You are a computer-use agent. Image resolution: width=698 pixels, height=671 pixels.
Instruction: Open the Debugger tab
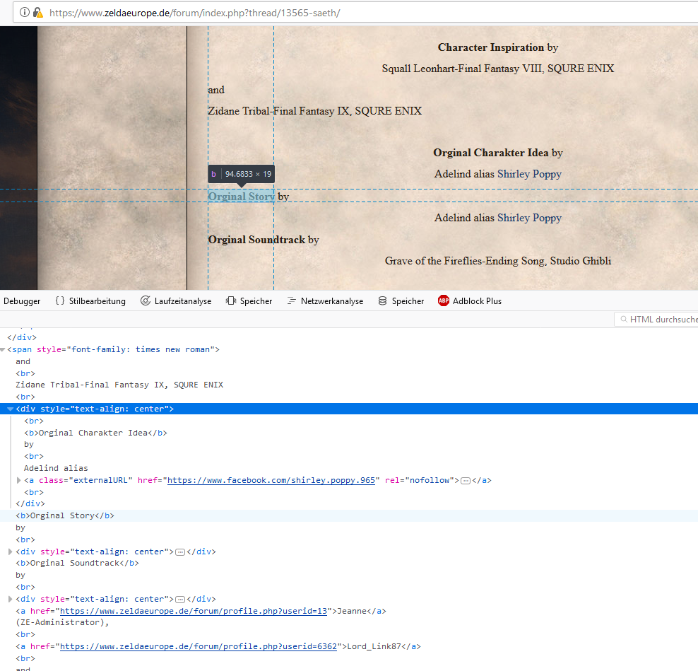[22, 301]
